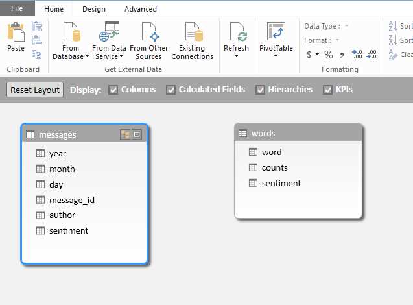Click table icon in words header
This screenshot has width=413, height=305.
pyautogui.click(x=242, y=134)
